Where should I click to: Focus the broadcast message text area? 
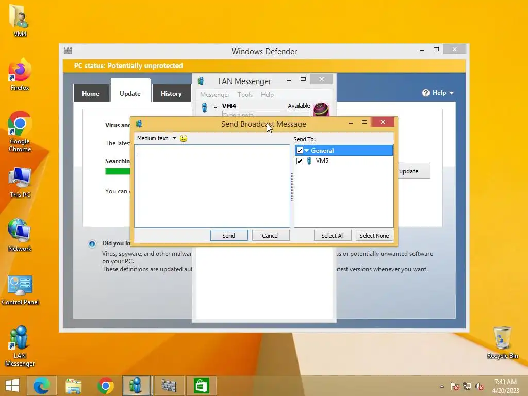click(x=212, y=186)
